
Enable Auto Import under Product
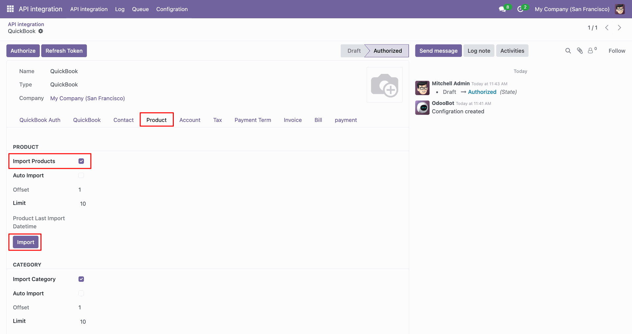[x=81, y=175]
